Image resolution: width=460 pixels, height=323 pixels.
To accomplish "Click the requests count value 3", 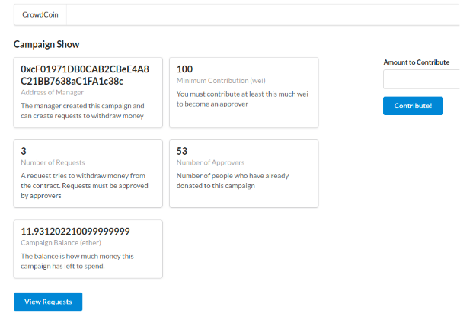I will [x=24, y=151].
